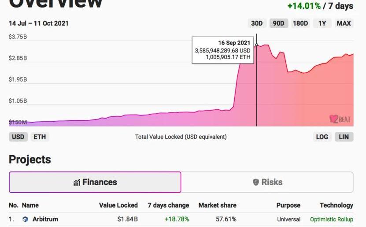Set chart range to 90D
The image size is (366, 227).
click(278, 23)
